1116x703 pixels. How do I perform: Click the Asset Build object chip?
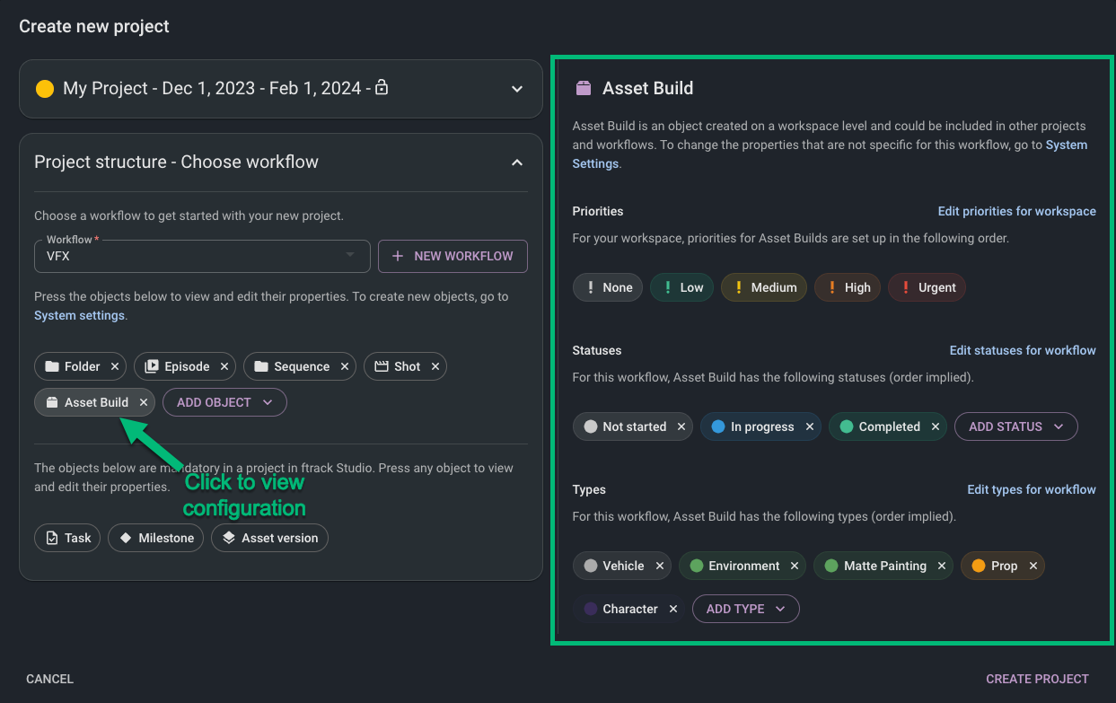click(86, 402)
